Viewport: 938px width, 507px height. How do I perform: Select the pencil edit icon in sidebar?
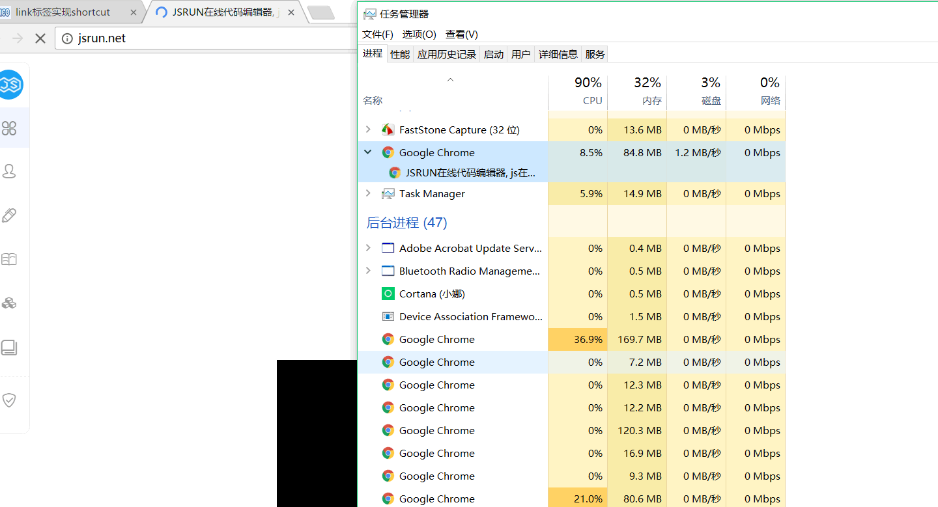click(9, 215)
